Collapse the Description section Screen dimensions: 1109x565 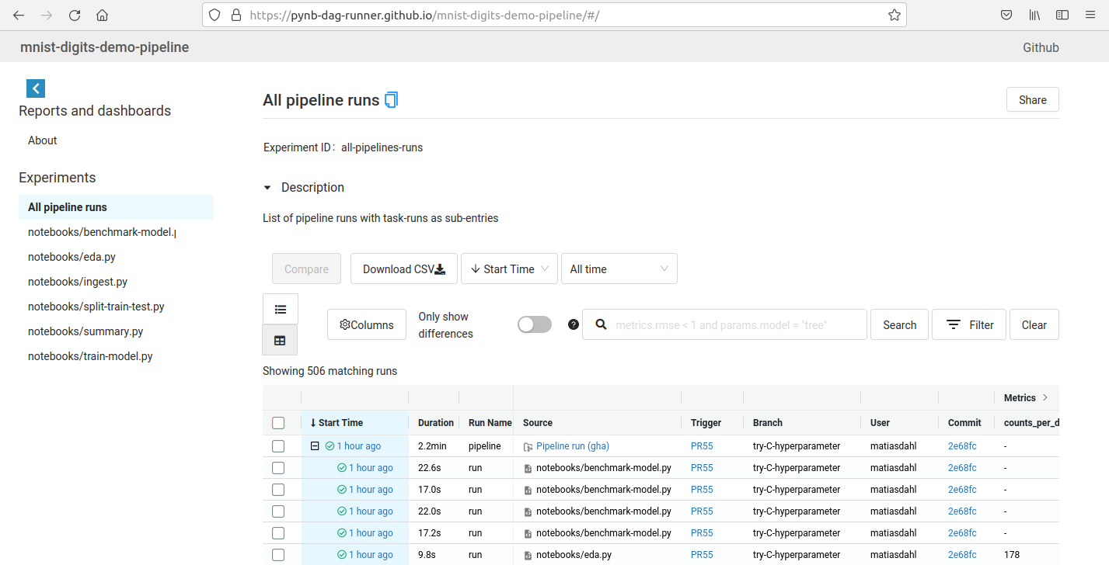(x=267, y=187)
